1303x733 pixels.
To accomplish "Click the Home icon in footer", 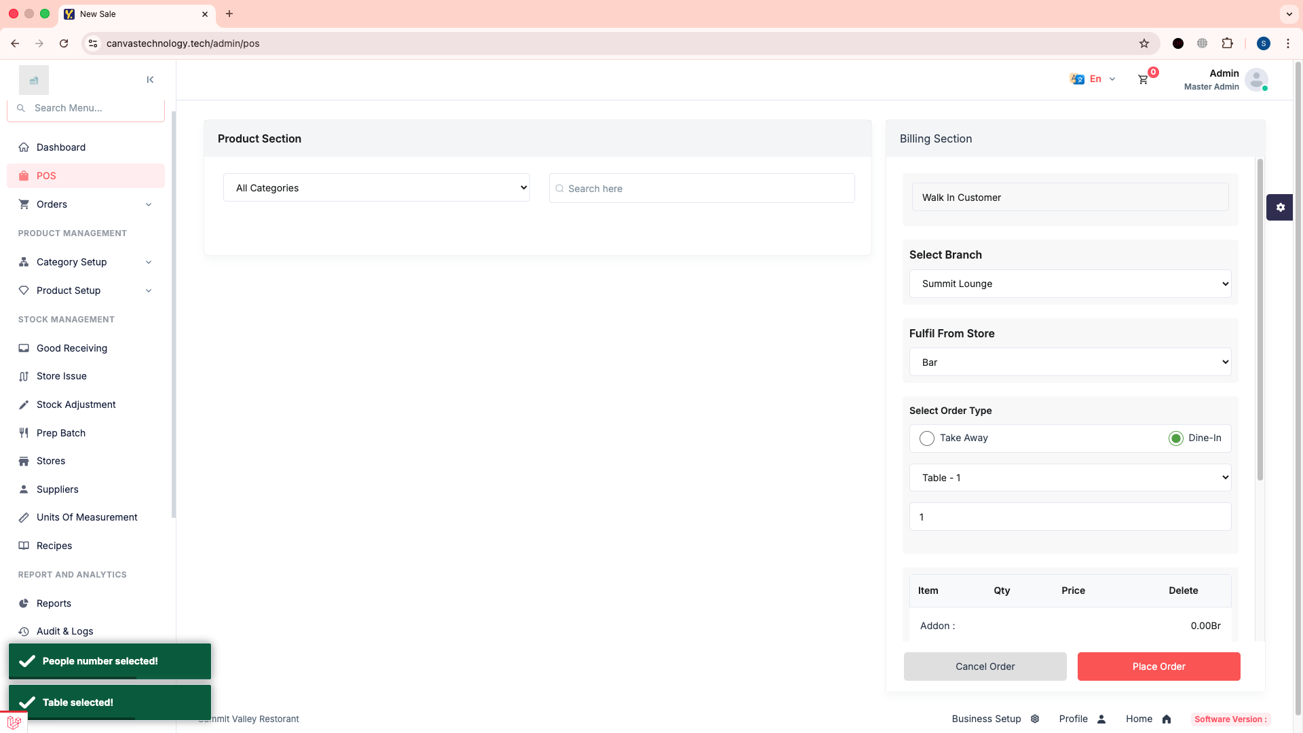I will coord(1167,719).
